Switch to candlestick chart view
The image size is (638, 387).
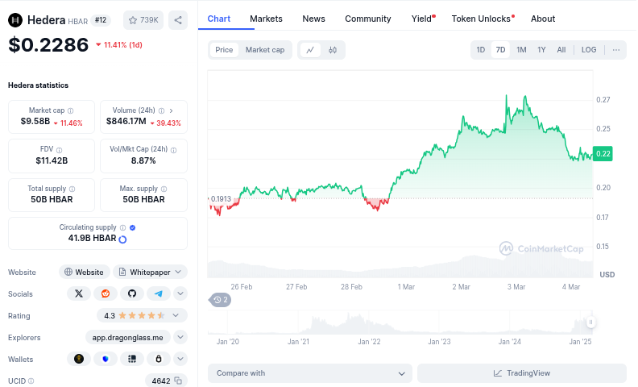pyautogui.click(x=333, y=50)
